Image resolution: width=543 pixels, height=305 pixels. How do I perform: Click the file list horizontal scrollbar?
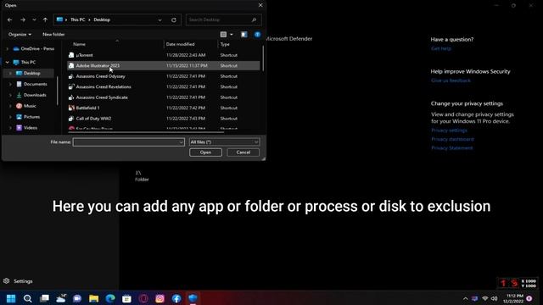[x=146, y=132]
